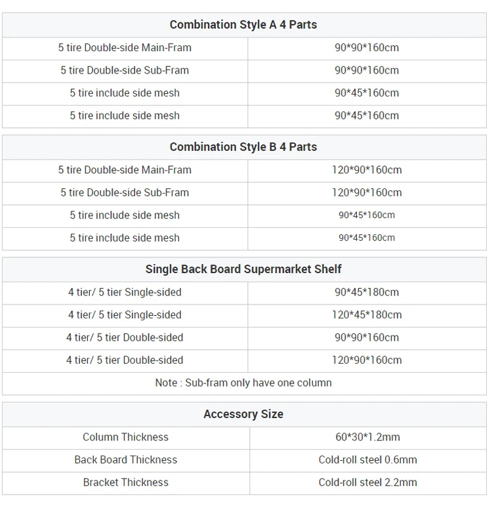
Task: Click the 60*30*1.2mm value cell
Action: (x=367, y=437)
